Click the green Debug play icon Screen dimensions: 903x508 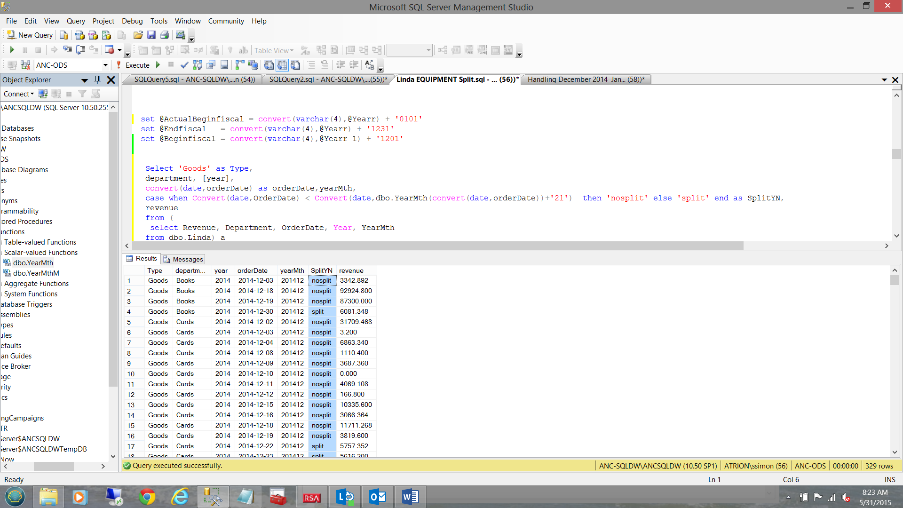[x=158, y=65]
